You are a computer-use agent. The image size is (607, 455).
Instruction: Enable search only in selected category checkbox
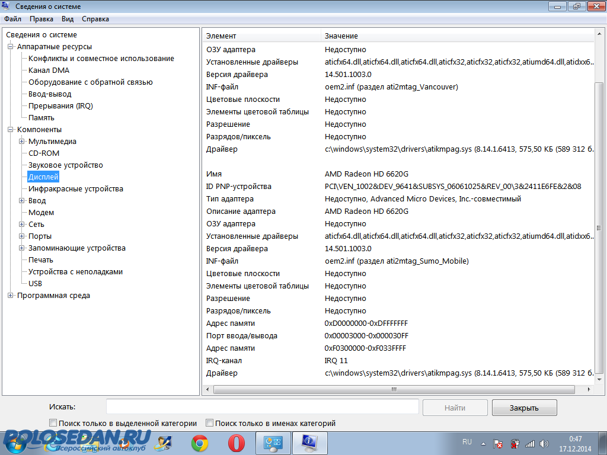point(53,423)
